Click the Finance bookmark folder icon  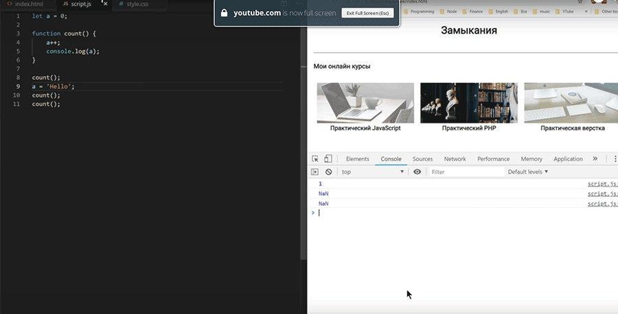click(x=465, y=12)
